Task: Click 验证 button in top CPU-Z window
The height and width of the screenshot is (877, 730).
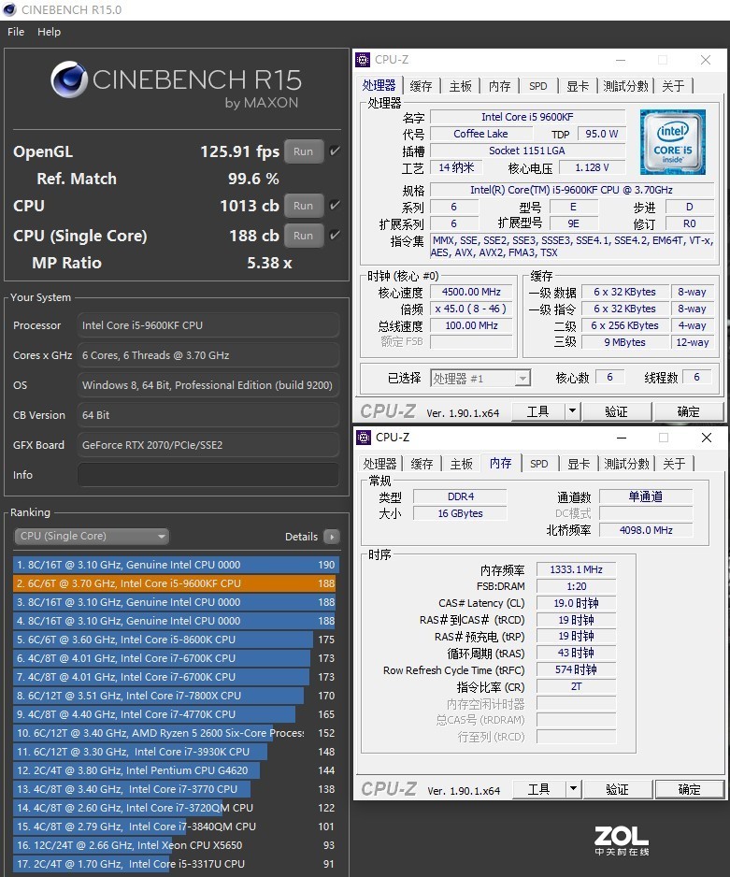Action: tap(617, 412)
